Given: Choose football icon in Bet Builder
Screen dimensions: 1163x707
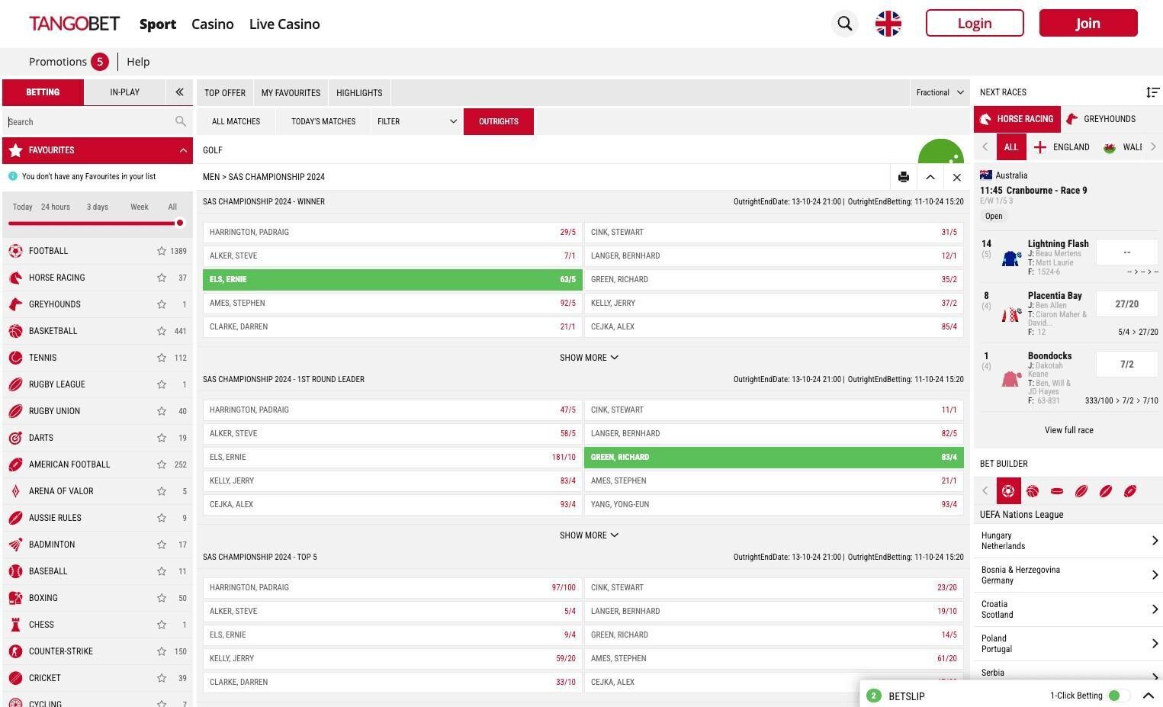Looking at the screenshot, I should click(x=1008, y=491).
